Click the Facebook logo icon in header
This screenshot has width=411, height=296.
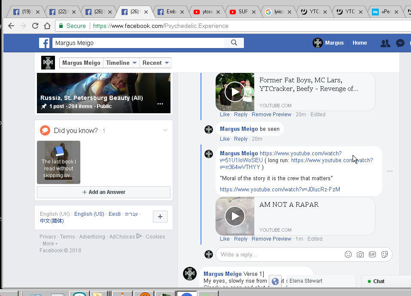(x=44, y=43)
